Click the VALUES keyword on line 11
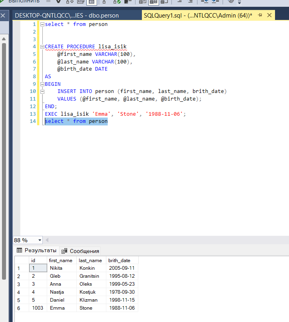 (x=67, y=99)
